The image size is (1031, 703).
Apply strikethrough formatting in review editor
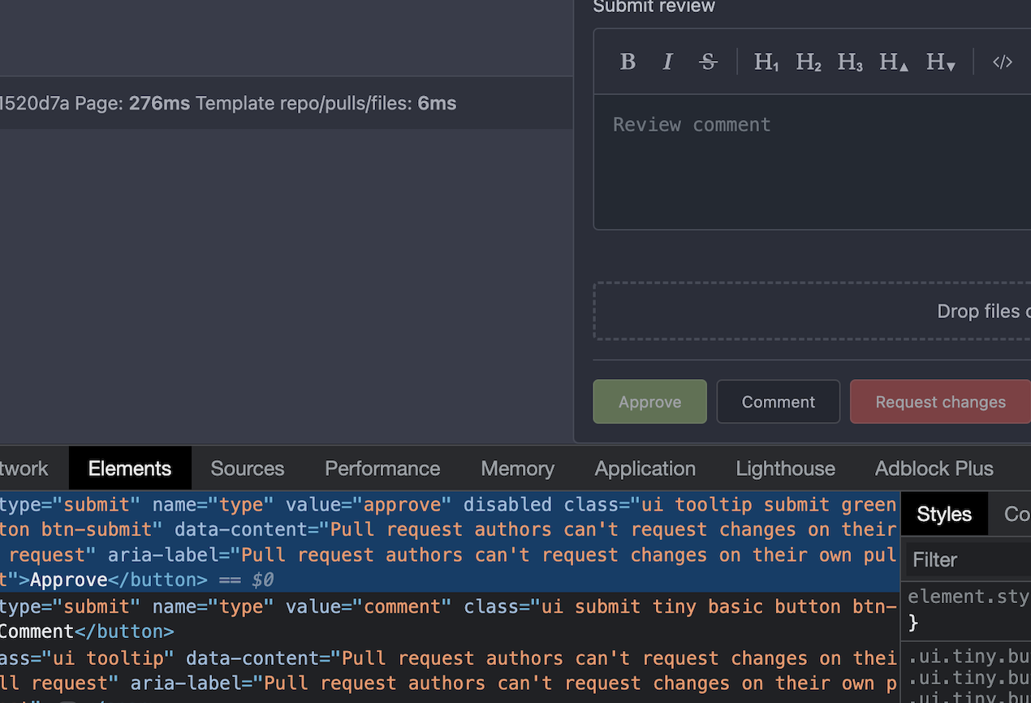pos(708,62)
